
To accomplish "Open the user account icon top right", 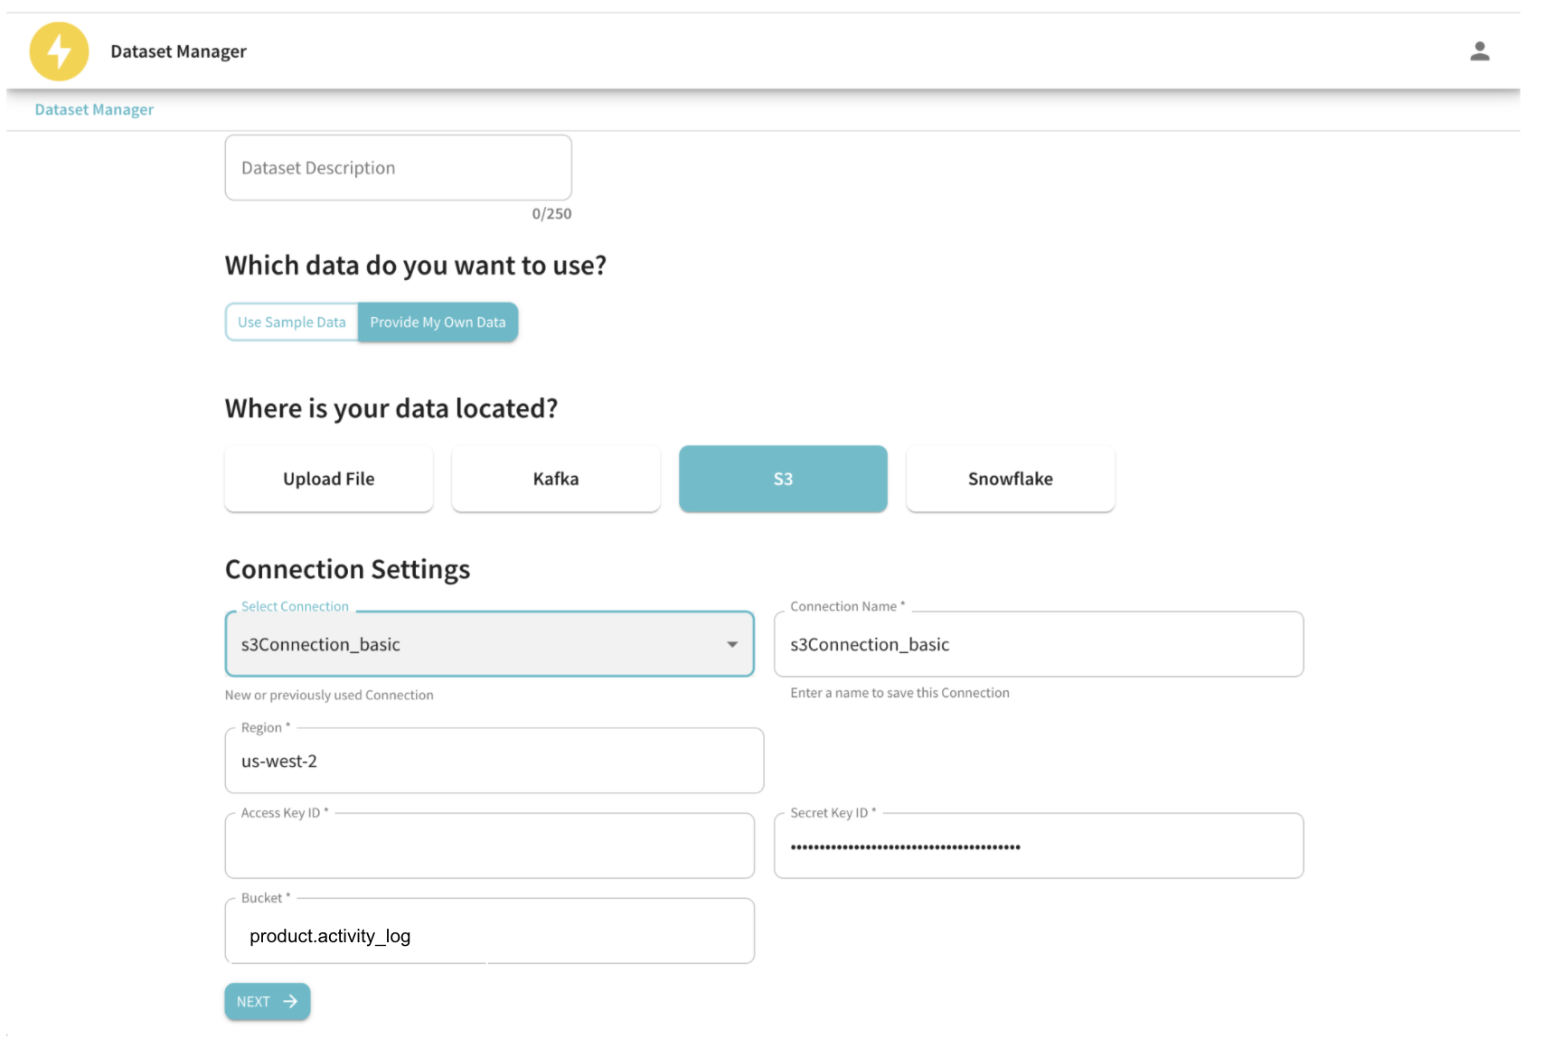I will coord(1481,51).
